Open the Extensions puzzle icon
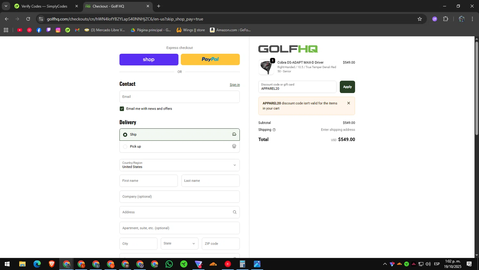Screen dimensions: 479x270 click(446, 19)
